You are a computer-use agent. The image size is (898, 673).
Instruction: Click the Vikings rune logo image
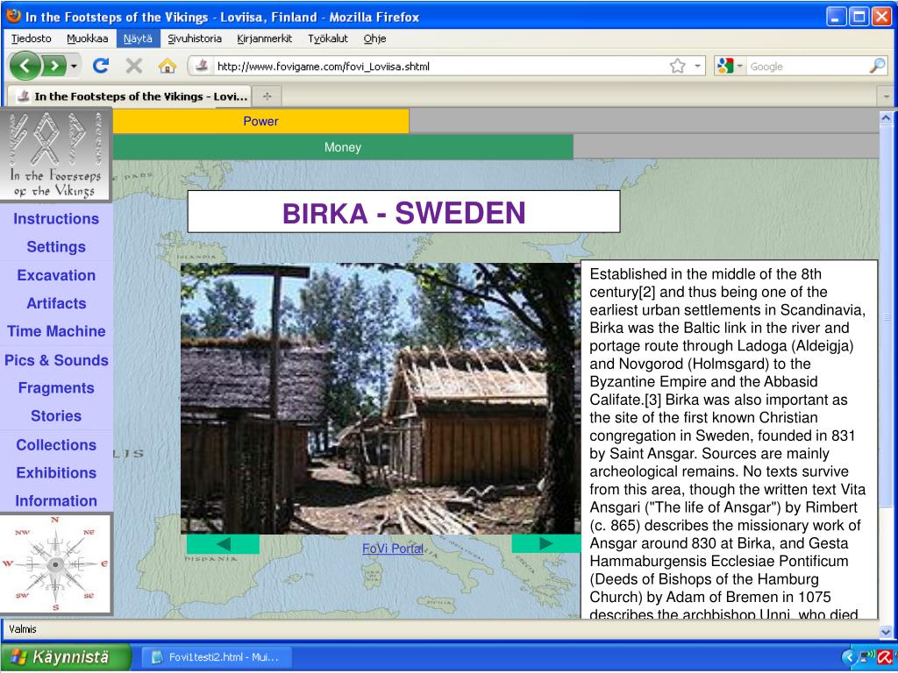[55, 154]
